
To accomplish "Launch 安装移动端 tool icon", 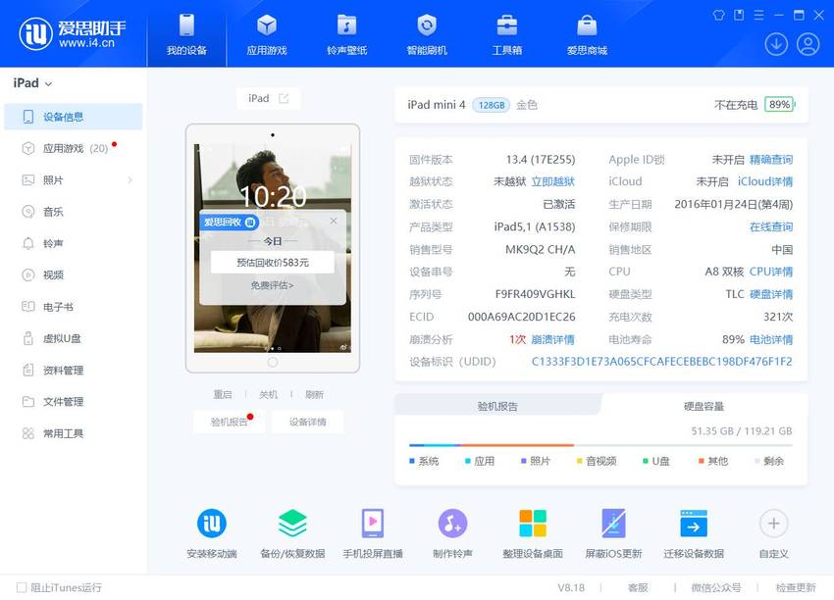I will click(212, 524).
